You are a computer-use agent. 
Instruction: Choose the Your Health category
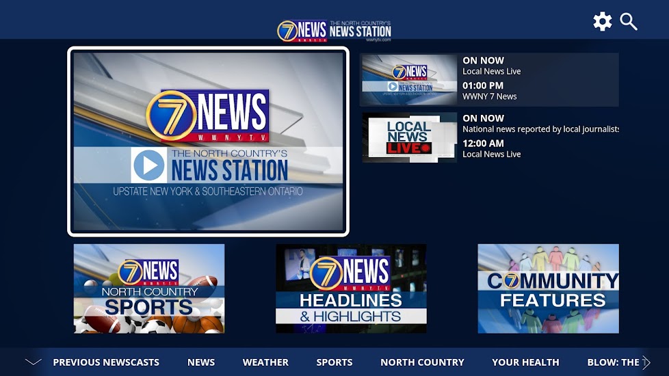[x=525, y=362]
